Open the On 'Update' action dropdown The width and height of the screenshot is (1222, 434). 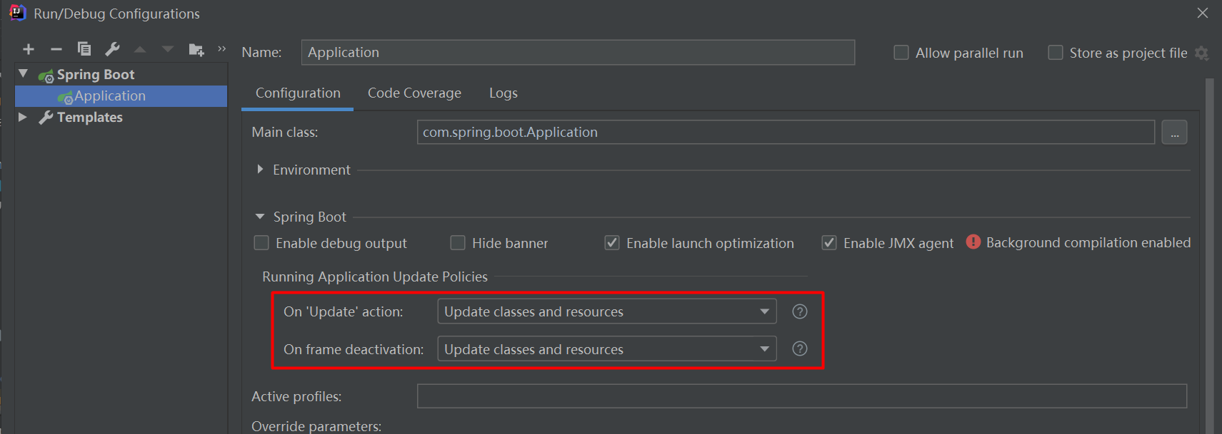pos(606,311)
